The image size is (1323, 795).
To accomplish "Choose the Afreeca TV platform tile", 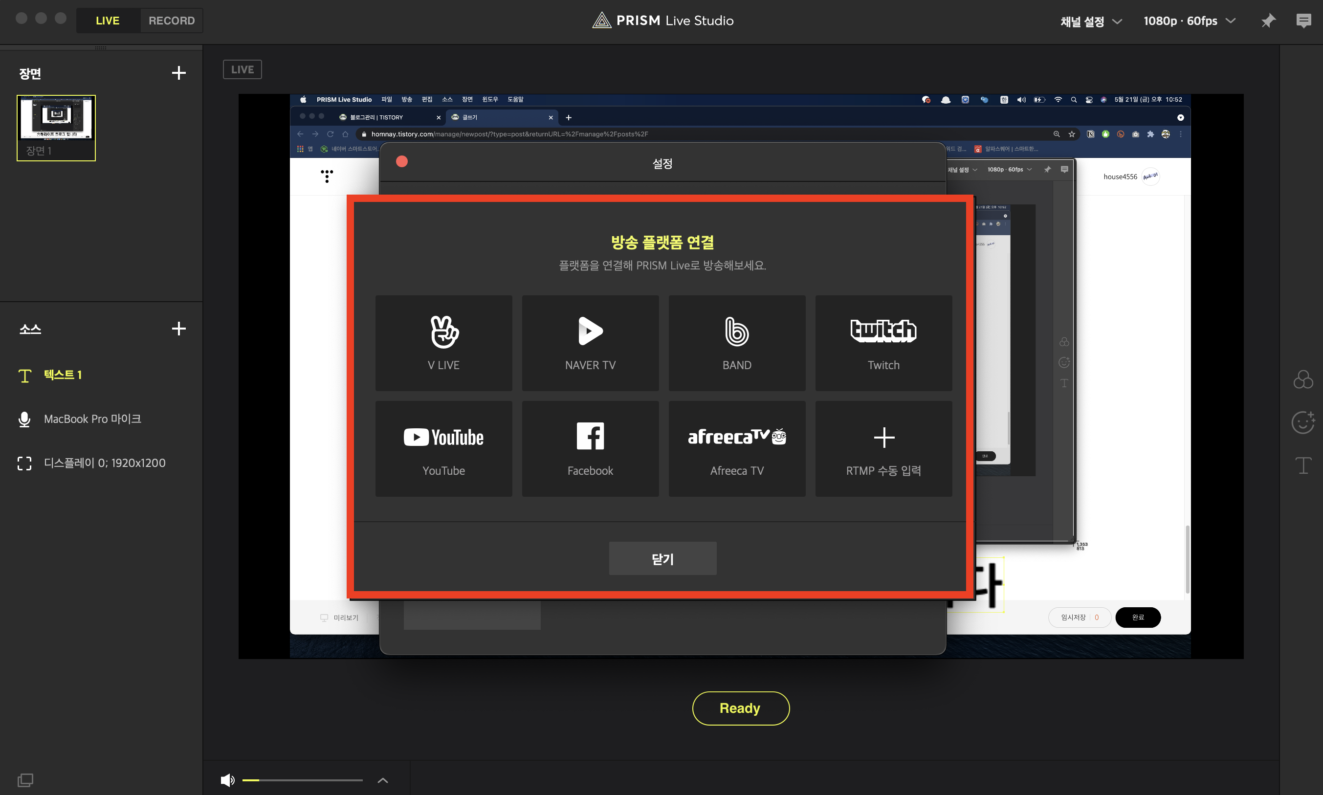I will 737,448.
